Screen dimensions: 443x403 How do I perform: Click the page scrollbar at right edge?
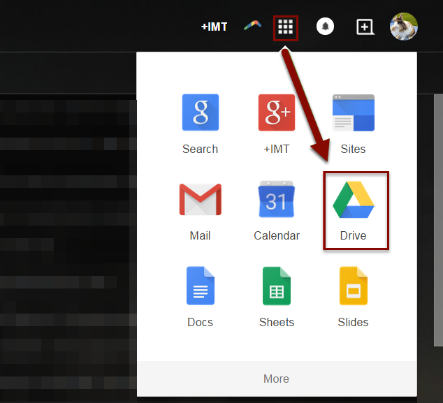(x=438, y=220)
